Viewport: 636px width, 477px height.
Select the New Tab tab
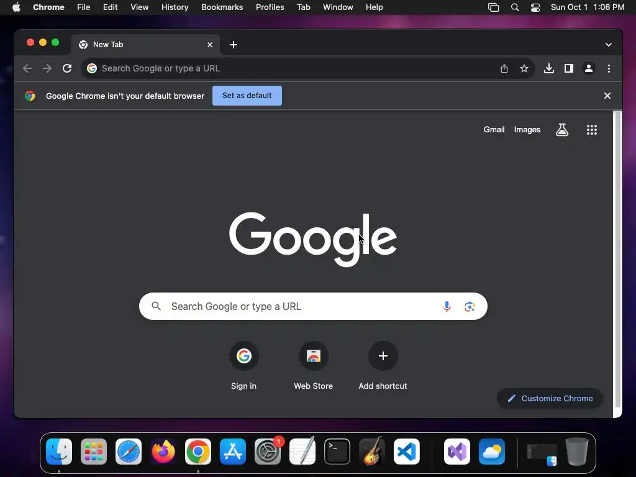pyautogui.click(x=145, y=45)
